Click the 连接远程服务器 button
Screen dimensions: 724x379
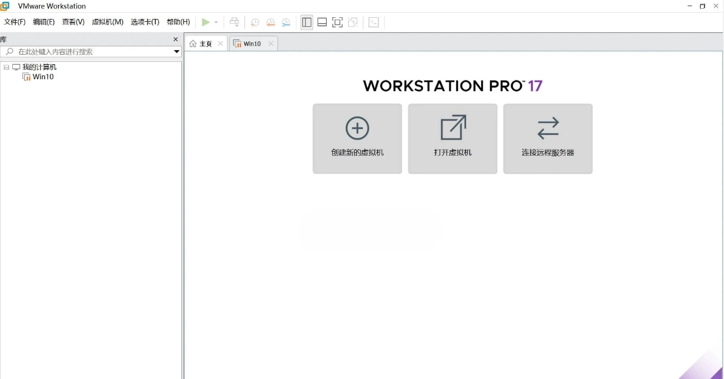pos(548,138)
